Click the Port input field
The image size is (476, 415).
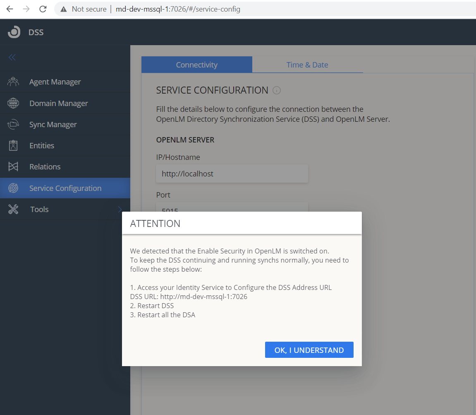tap(232, 207)
